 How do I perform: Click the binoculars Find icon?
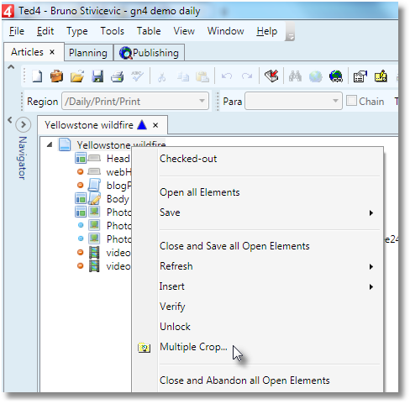[x=295, y=76]
